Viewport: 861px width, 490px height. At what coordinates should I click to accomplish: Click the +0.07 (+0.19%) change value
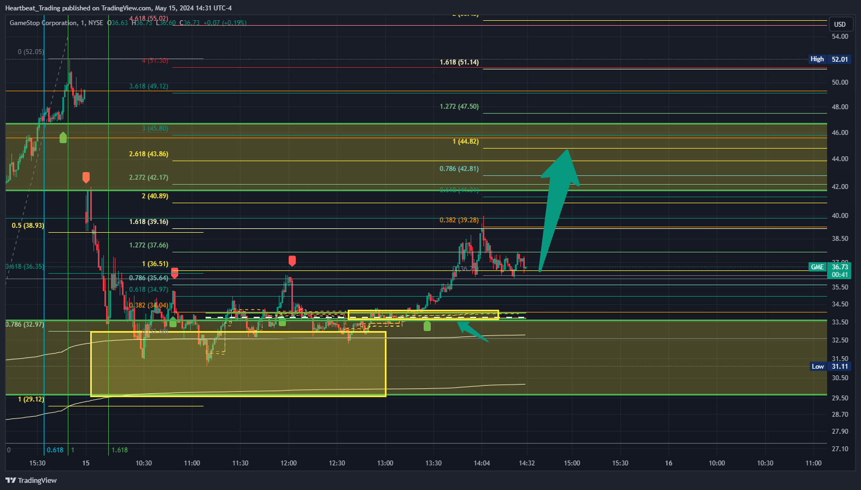point(225,23)
